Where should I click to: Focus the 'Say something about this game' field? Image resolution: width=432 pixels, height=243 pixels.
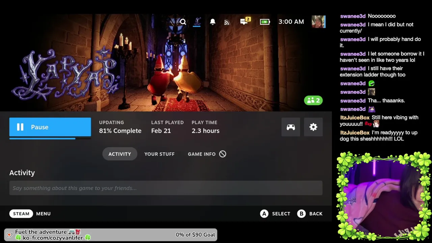tap(166, 188)
